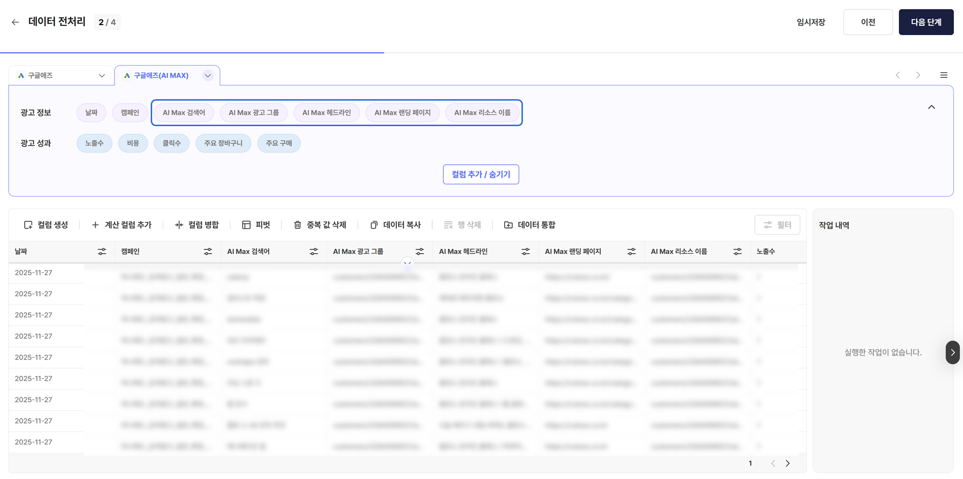Image resolution: width=963 pixels, height=479 pixels.
Task: Expand dropdown arrow on 구글애즈 tab
Action: click(x=102, y=76)
